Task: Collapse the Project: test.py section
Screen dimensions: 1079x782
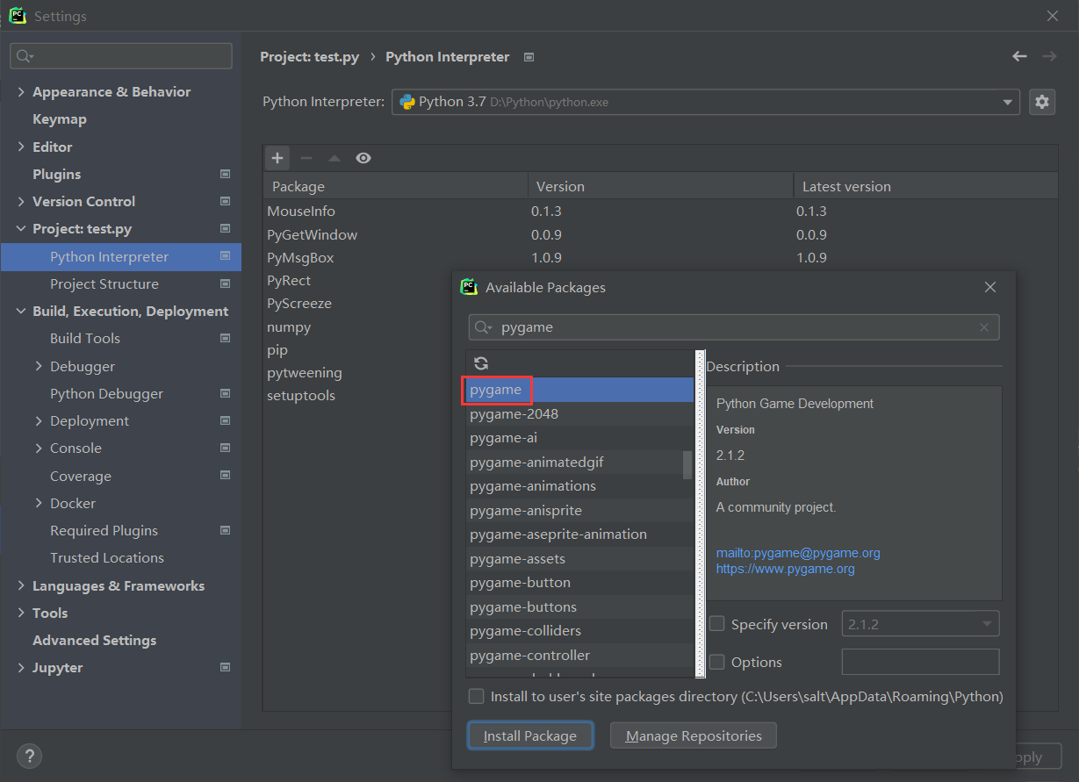Action: tap(21, 228)
